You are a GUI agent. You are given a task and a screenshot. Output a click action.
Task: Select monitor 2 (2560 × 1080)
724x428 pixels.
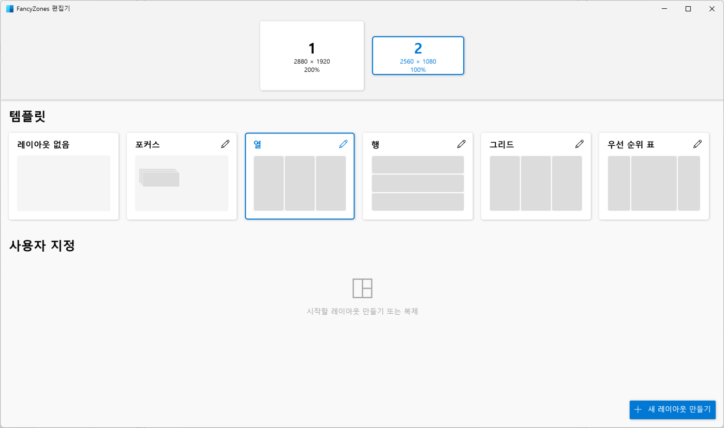coord(418,56)
